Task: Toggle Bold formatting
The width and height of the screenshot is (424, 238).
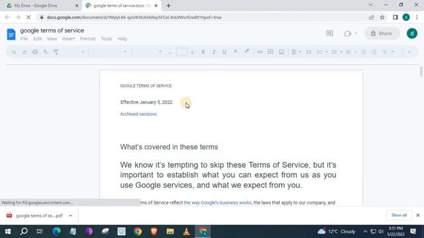Action: point(203,52)
